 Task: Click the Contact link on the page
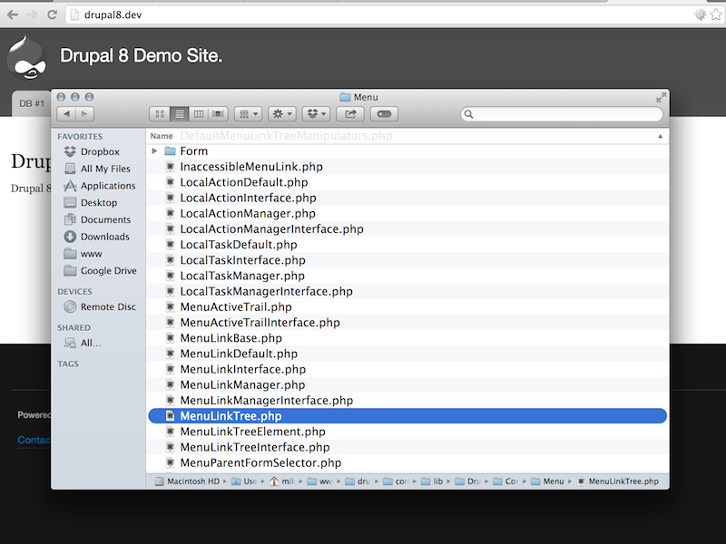34,440
